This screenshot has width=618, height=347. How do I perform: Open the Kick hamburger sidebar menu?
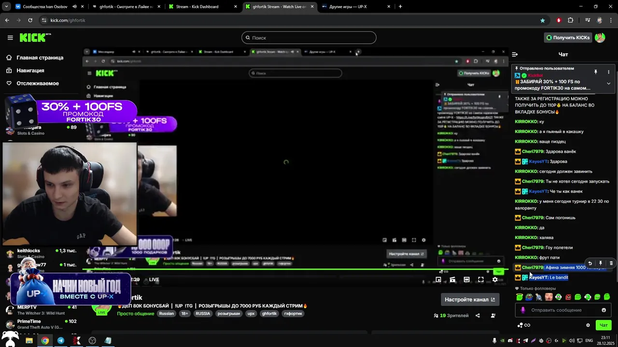coord(10,38)
